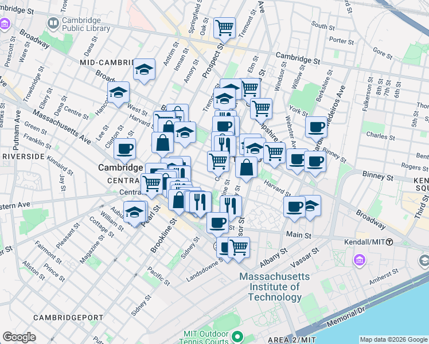
Task: Click the coffee cup marker above Cambridge label
Action: (x=125, y=149)
